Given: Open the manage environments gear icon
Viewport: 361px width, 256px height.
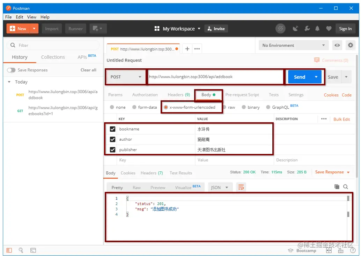Looking at the screenshot, I should coord(351,45).
